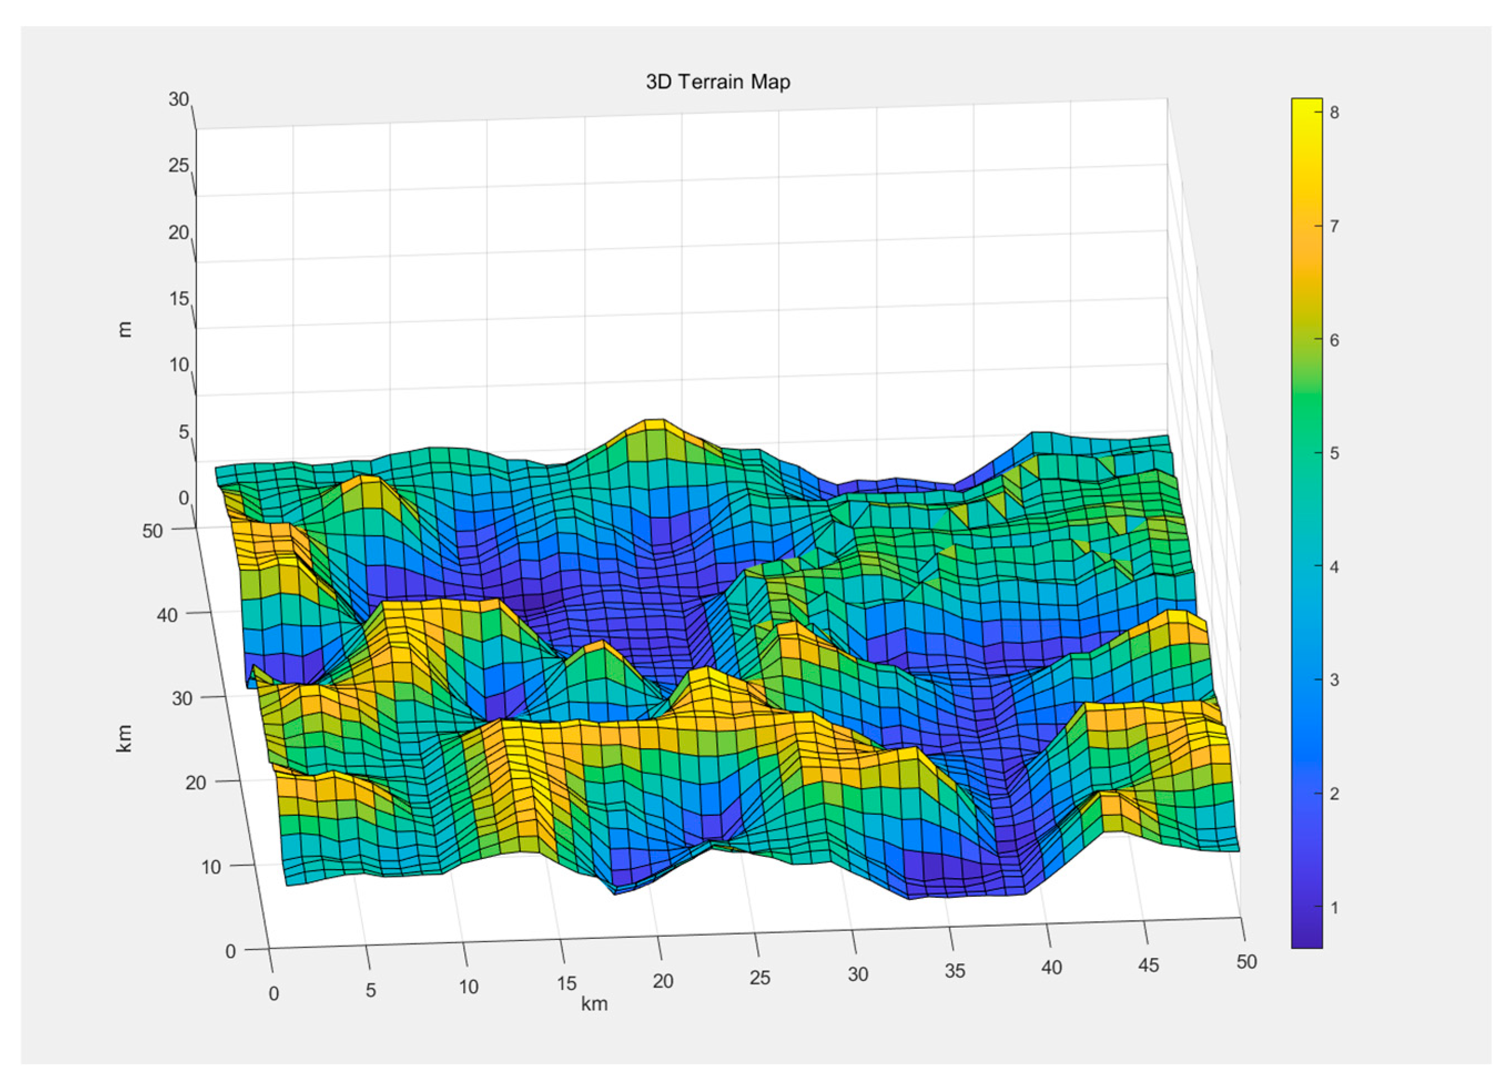Click the bottom axis tick label 5
Screen dimensions: 1512x1088
[371, 990]
